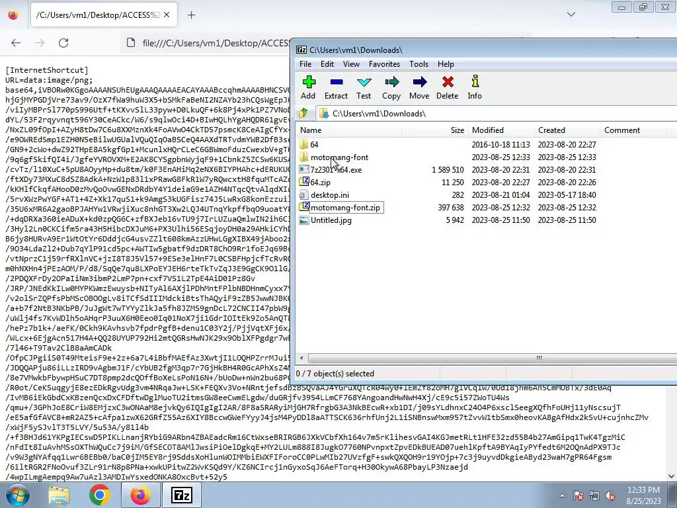Viewport: 677px width, 508px height.
Task: Click the Move toolbar icon
Action: [x=419, y=82]
